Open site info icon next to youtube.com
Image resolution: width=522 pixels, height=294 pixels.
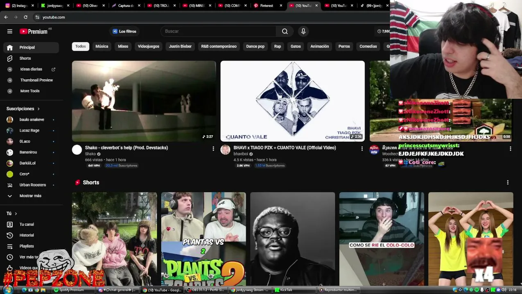(x=37, y=17)
